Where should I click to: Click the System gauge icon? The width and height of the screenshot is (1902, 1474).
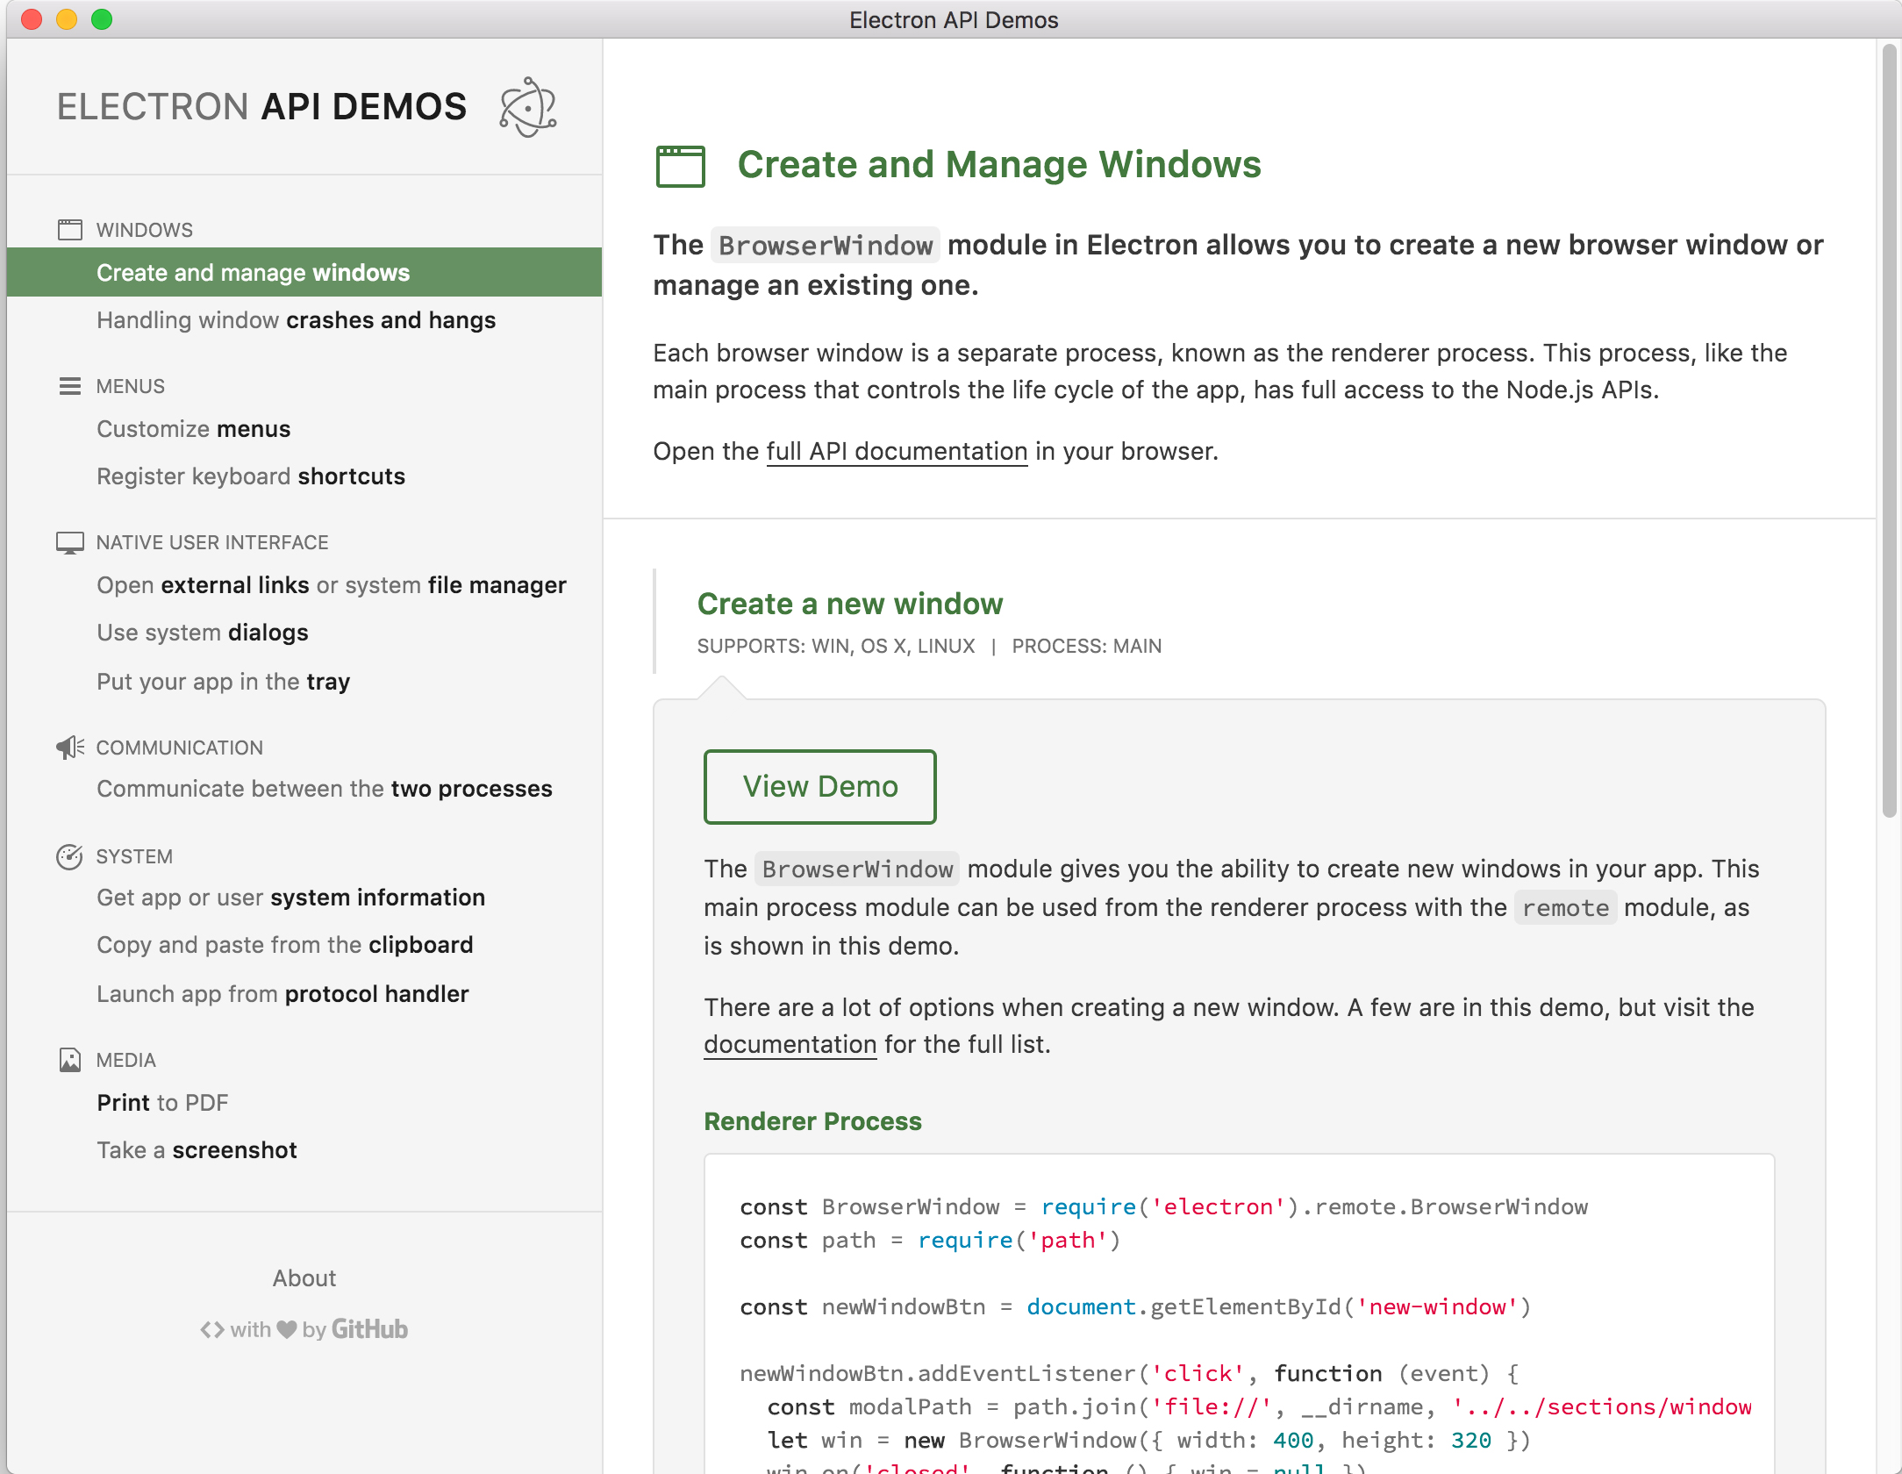click(69, 856)
